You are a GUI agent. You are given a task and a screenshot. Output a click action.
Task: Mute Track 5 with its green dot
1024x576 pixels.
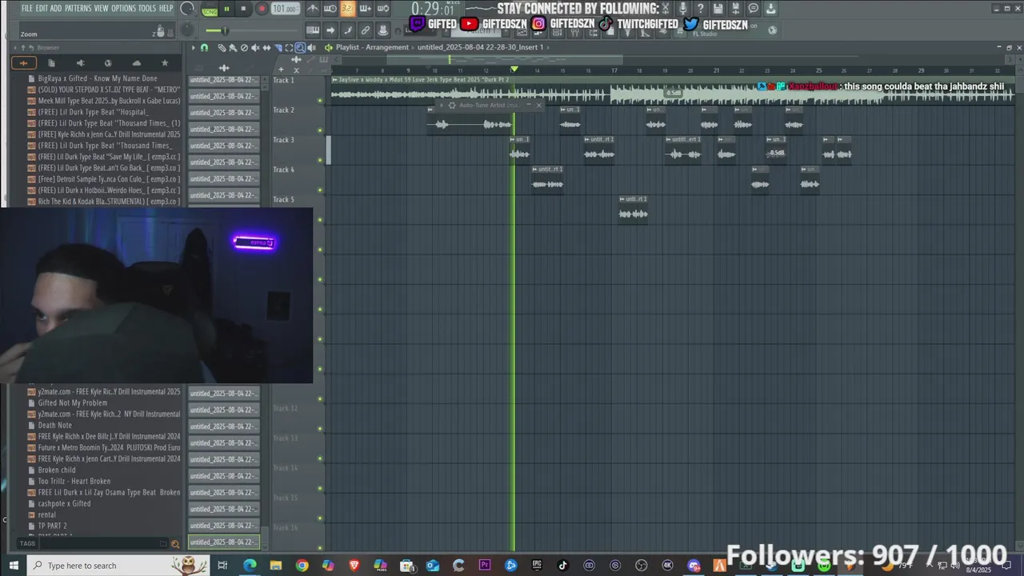point(320,220)
